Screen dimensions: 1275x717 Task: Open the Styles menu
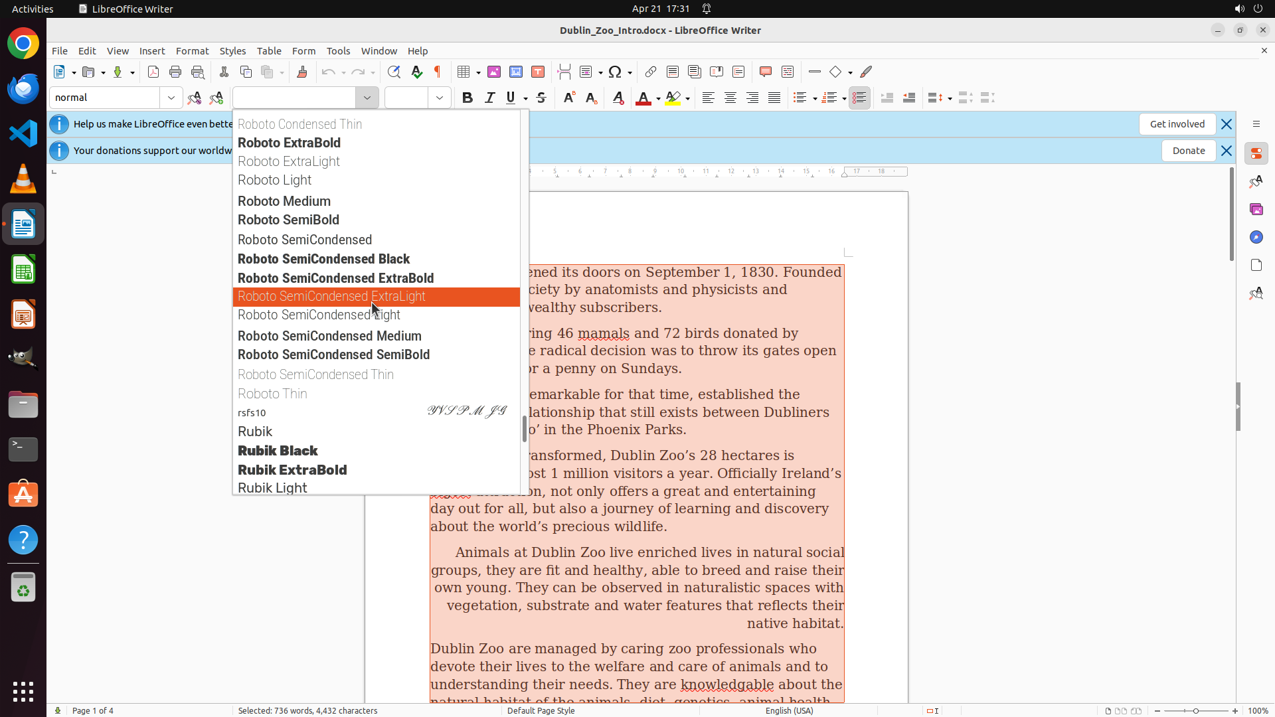point(232,50)
